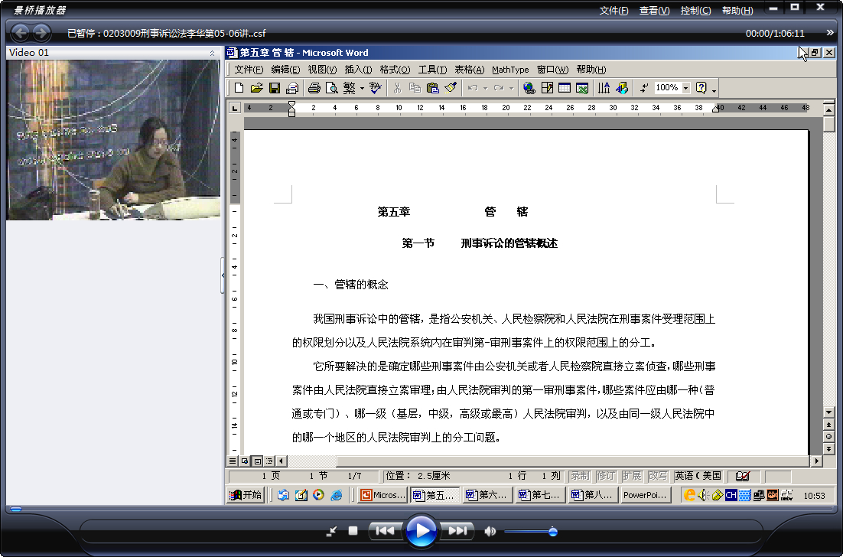Click the Paste clipboard icon
The height and width of the screenshot is (557, 843).
(433, 88)
